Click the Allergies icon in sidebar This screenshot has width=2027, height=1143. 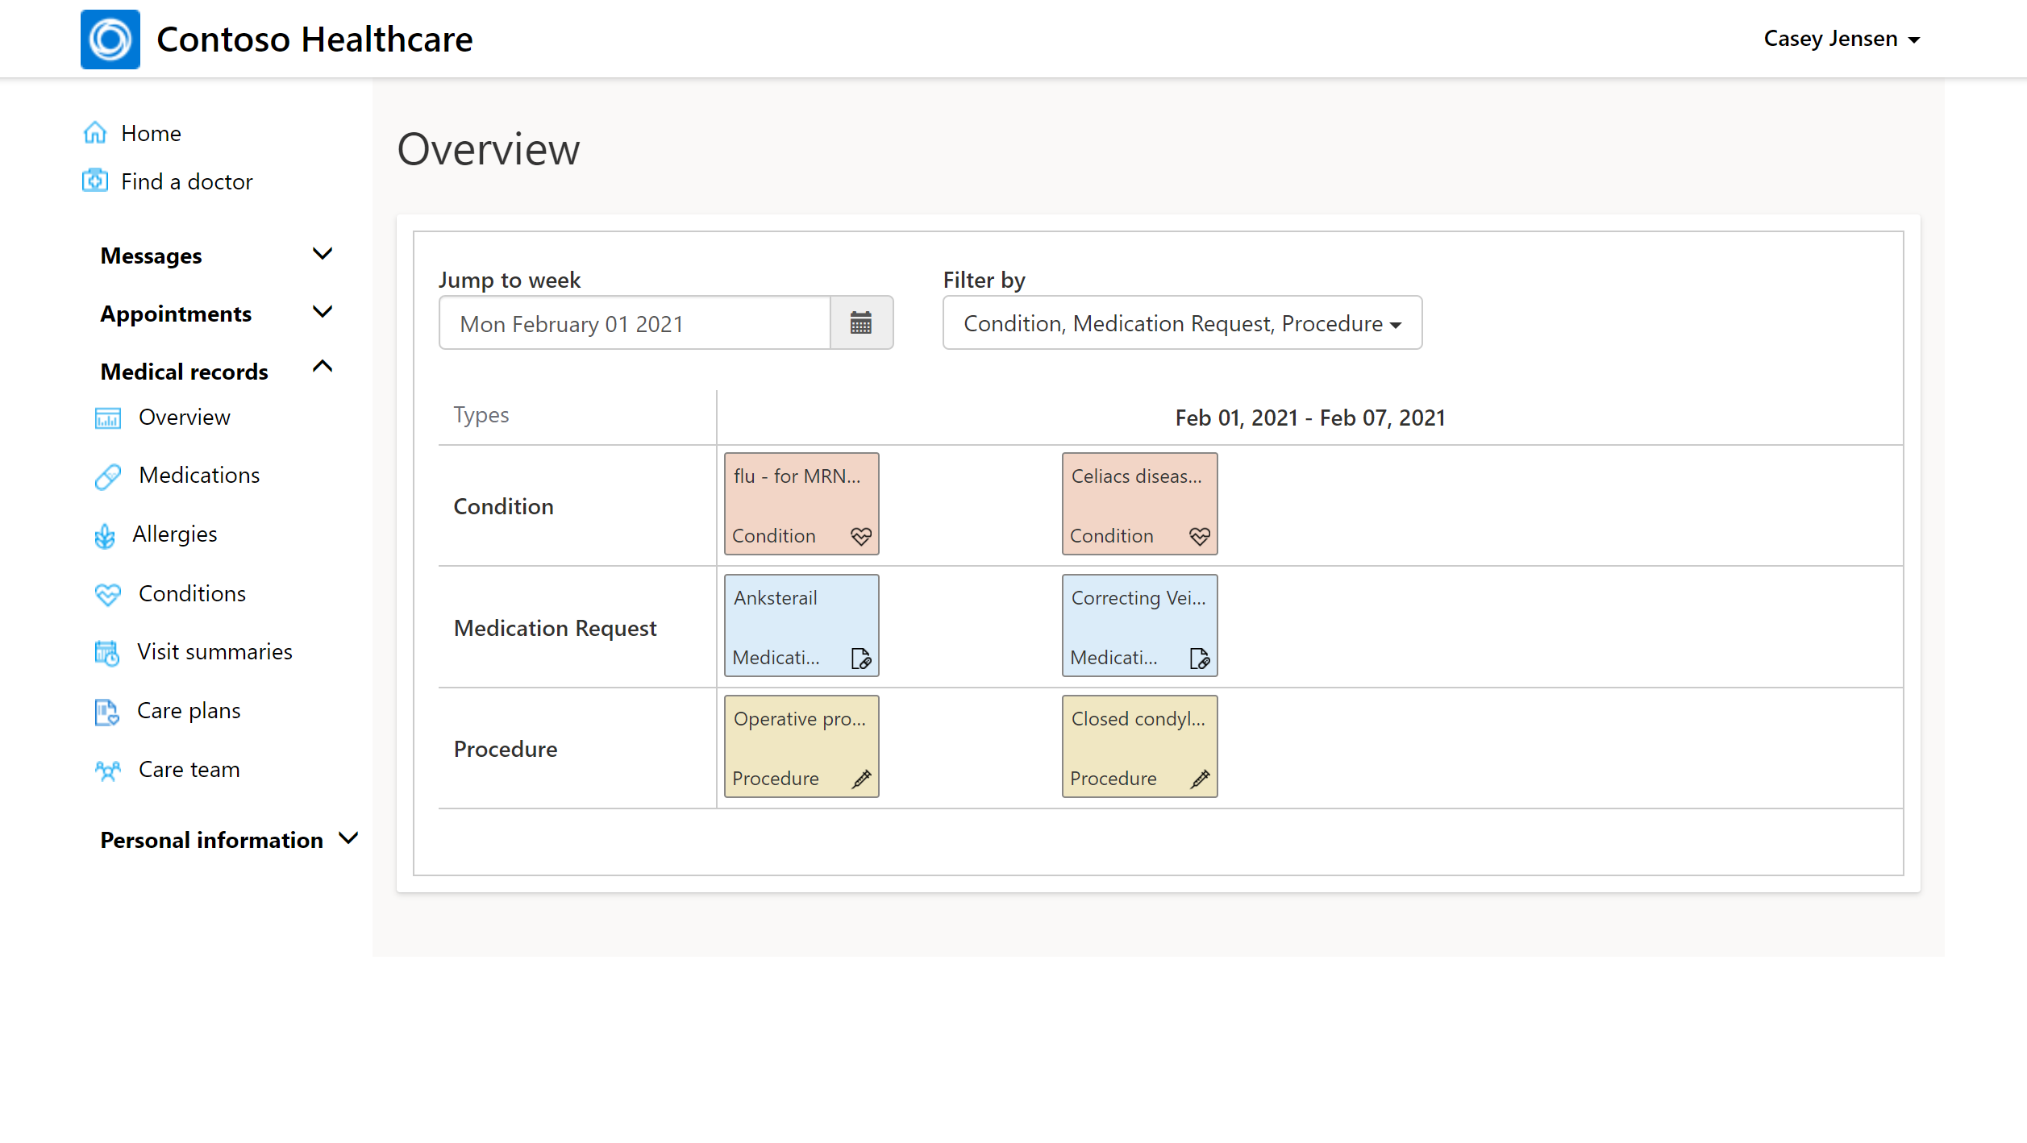click(109, 534)
